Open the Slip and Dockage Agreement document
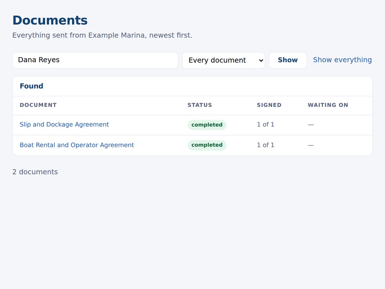Screen dimensions: 385x289 (x=64, y=125)
